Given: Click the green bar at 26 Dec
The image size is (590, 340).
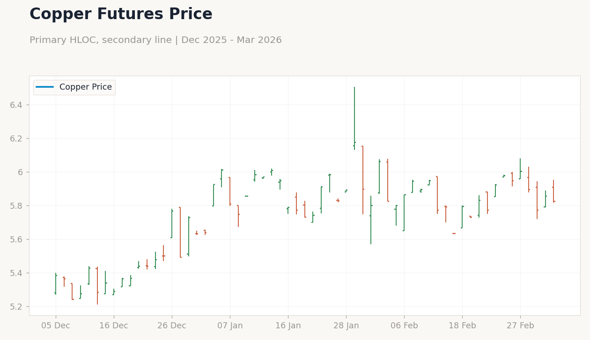Looking at the screenshot, I should [x=172, y=224].
